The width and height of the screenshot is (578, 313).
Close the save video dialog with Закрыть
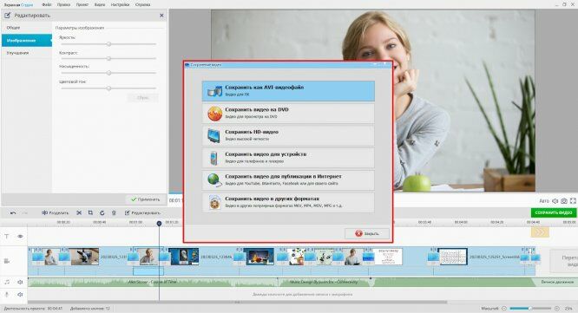tap(367, 233)
